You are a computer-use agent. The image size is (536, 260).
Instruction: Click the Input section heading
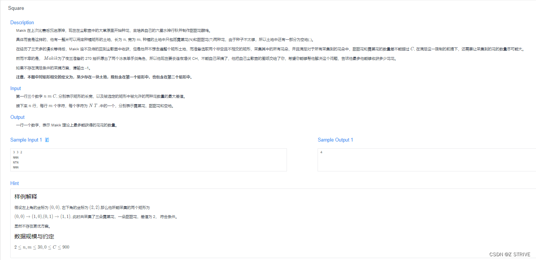pyautogui.click(x=16, y=88)
